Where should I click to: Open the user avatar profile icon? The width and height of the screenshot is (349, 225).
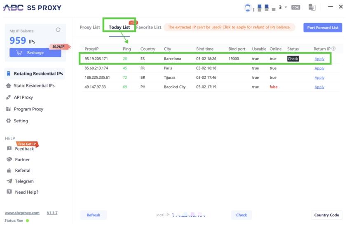tap(247, 7)
